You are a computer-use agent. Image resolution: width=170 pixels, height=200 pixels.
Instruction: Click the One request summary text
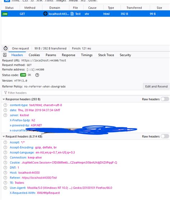[x=20, y=49]
